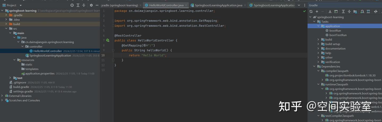Image resolution: width=382 pixels, height=122 pixels.
Task: Switch to SpringbootLearningApplication.java tab
Action: (x=218, y=5)
